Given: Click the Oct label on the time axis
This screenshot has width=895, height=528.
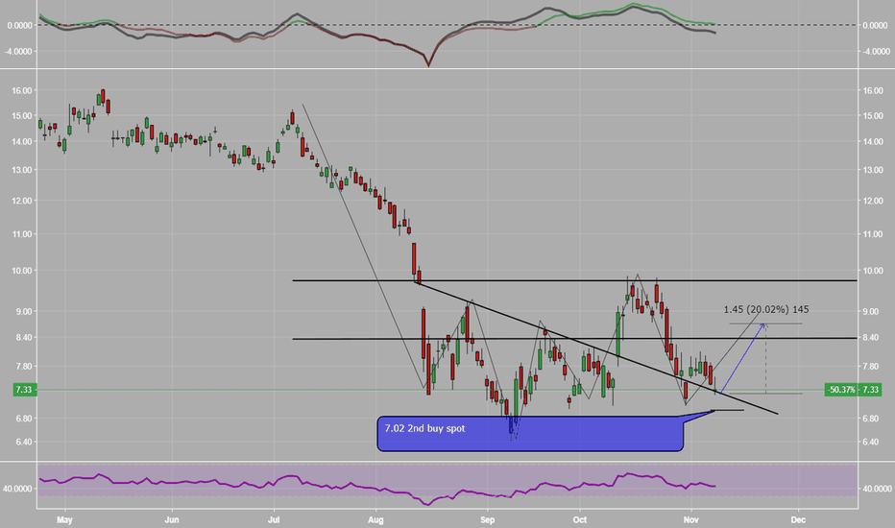Looking at the screenshot, I should [x=580, y=520].
